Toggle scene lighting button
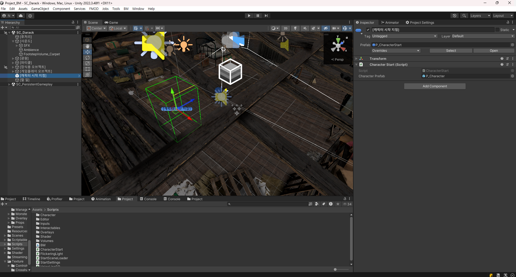The width and height of the screenshot is (516, 277). (x=295, y=28)
